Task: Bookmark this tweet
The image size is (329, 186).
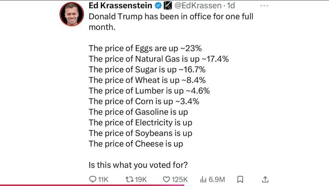Action: click(240, 179)
